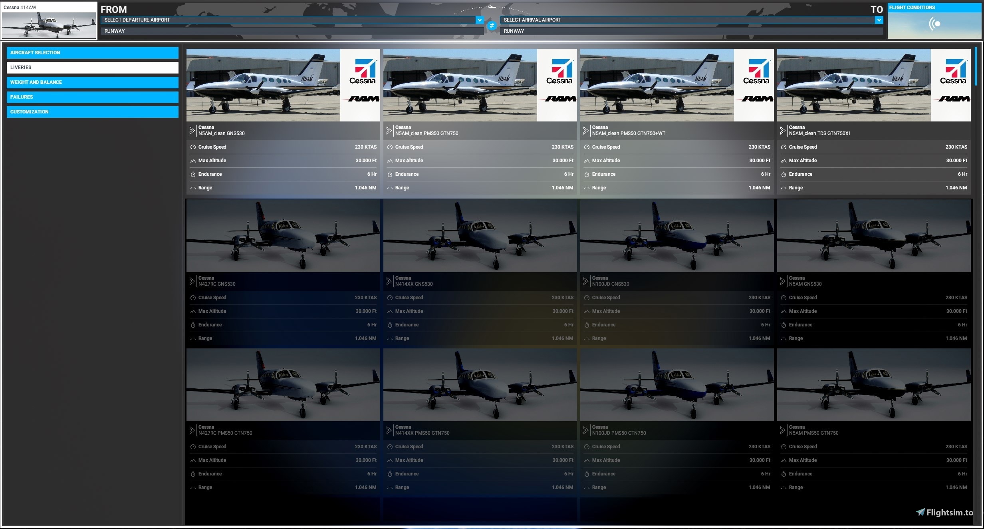Click the departure Runway field
This screenshot has height=529, width=984.
click(292, 31)
